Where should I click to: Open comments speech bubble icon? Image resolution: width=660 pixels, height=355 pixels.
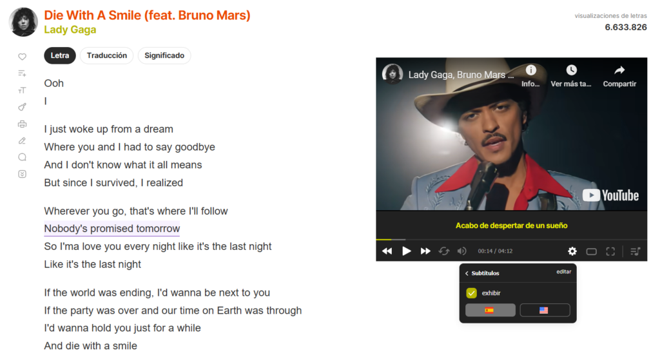pos(23,157)
